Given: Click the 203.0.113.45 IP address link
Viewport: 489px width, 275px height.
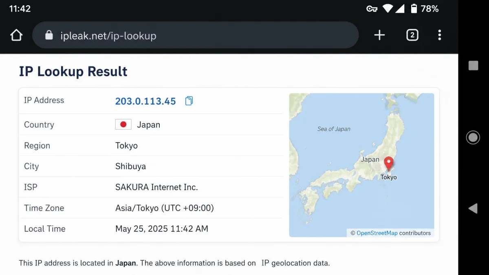Looking at the screenshot, I should point(145,101).
